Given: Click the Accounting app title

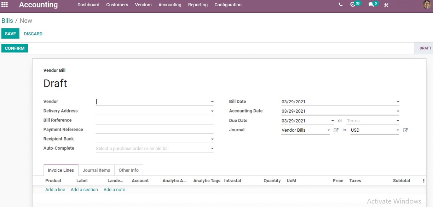Looking at the screenshot, I should click(x=38, y=5).
